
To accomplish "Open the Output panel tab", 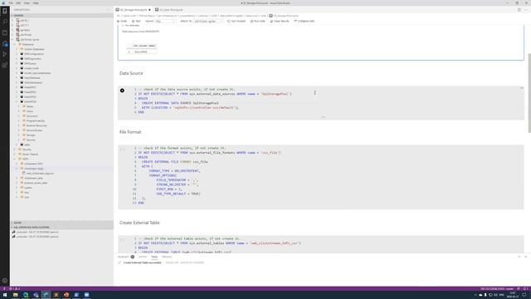I will [143, 257].
